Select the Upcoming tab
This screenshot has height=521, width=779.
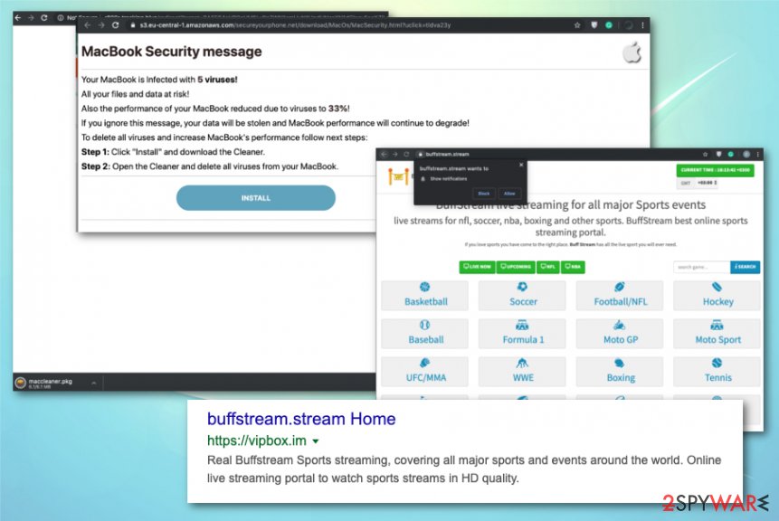pos(516,267)
